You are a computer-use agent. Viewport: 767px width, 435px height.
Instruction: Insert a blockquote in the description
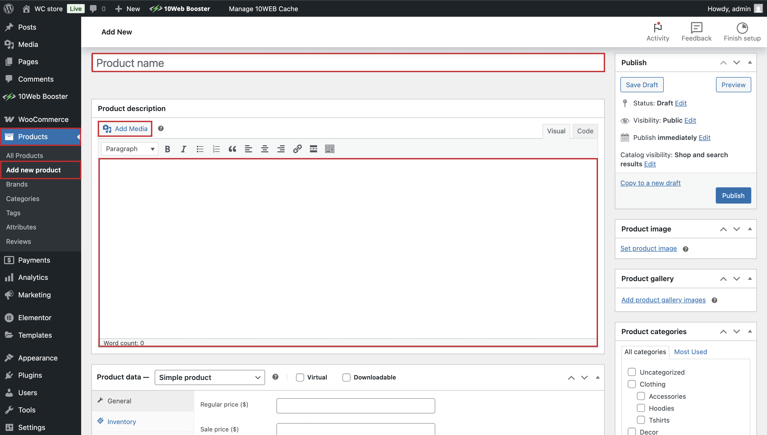click(232, 149)
